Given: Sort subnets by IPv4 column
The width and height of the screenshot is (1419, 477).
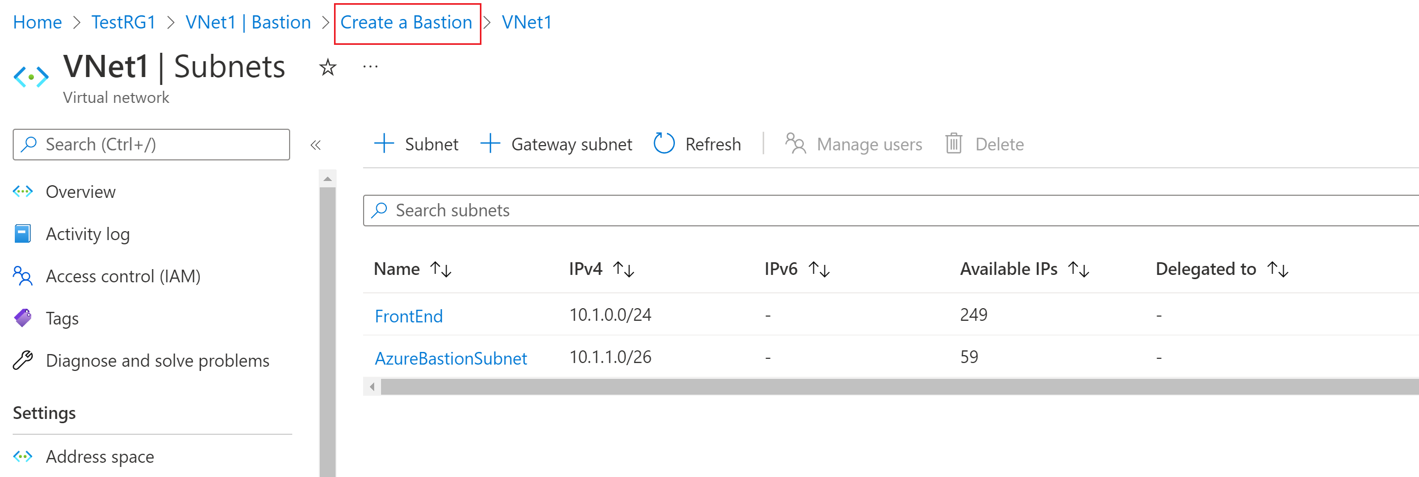Looking at the screenshot, I should tap(624, 270).
